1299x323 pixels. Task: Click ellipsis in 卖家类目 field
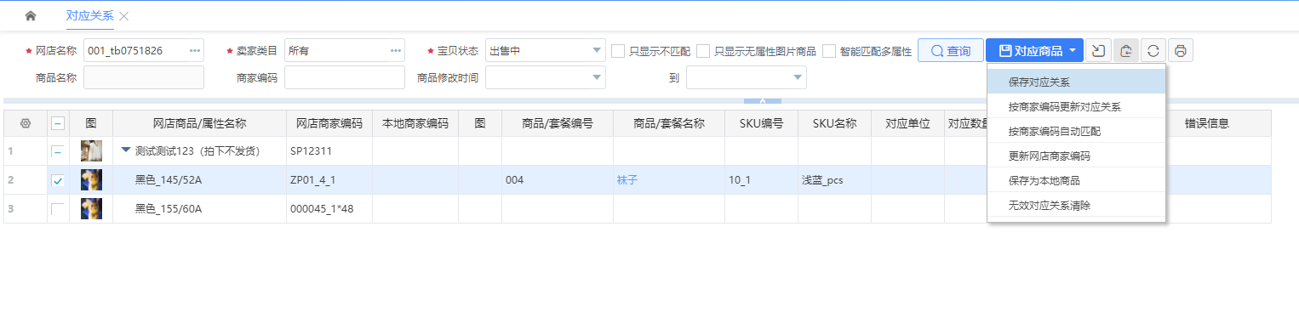396,51
